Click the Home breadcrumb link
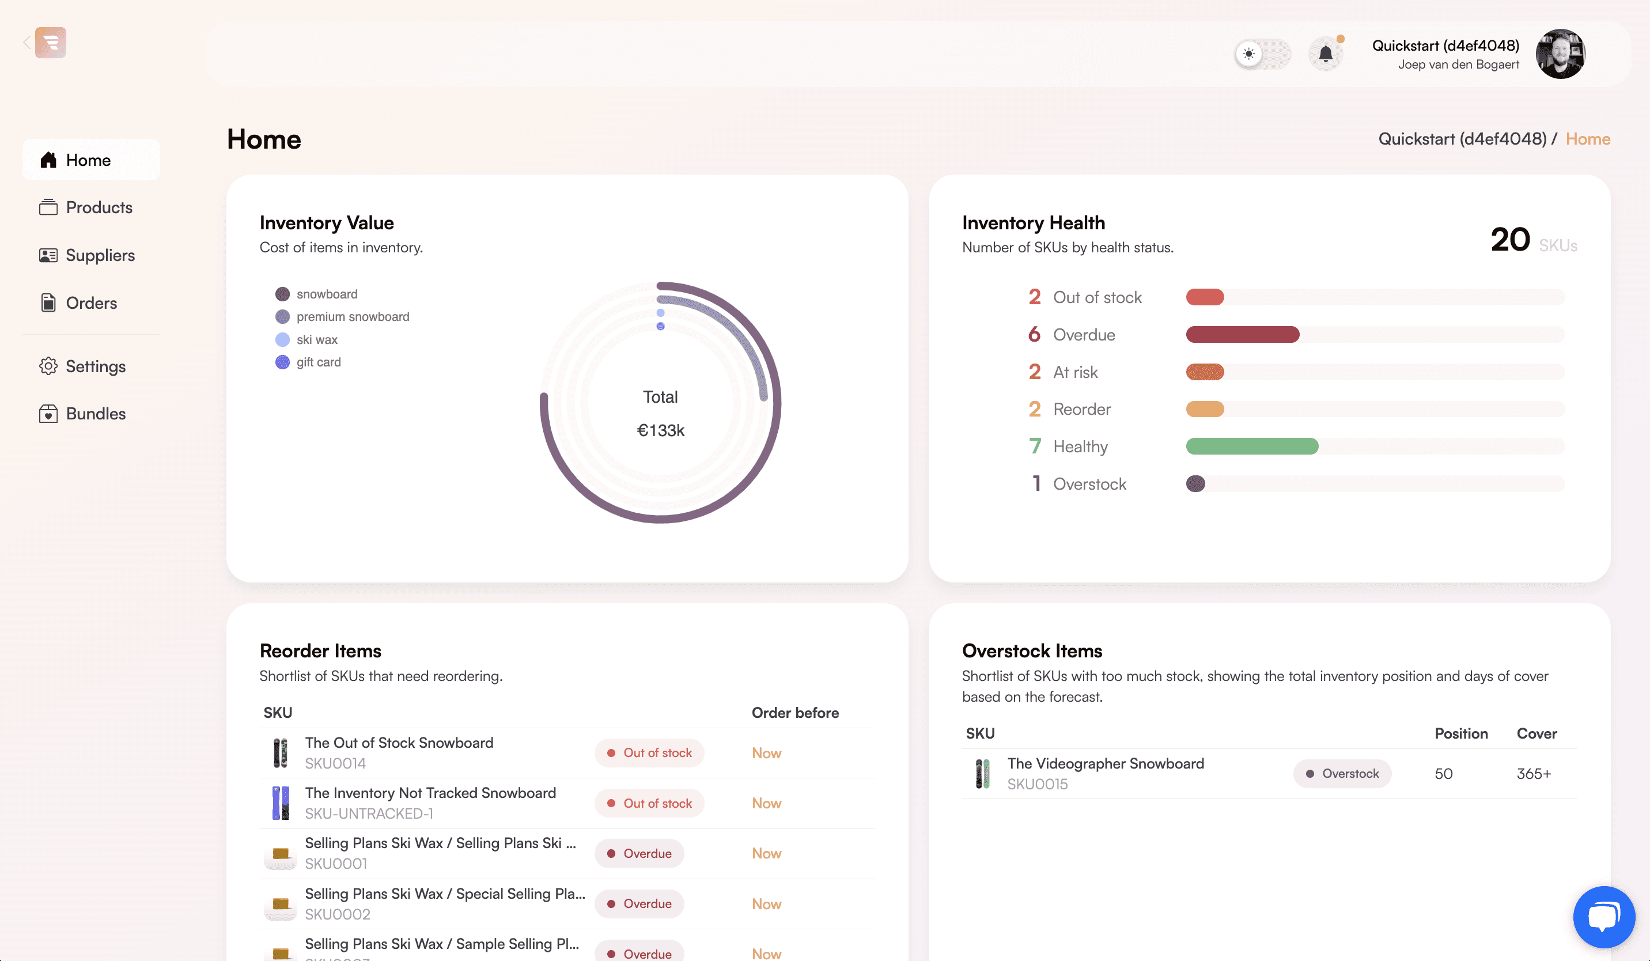Screen dimensions: 1650x961 (1588, 139)
